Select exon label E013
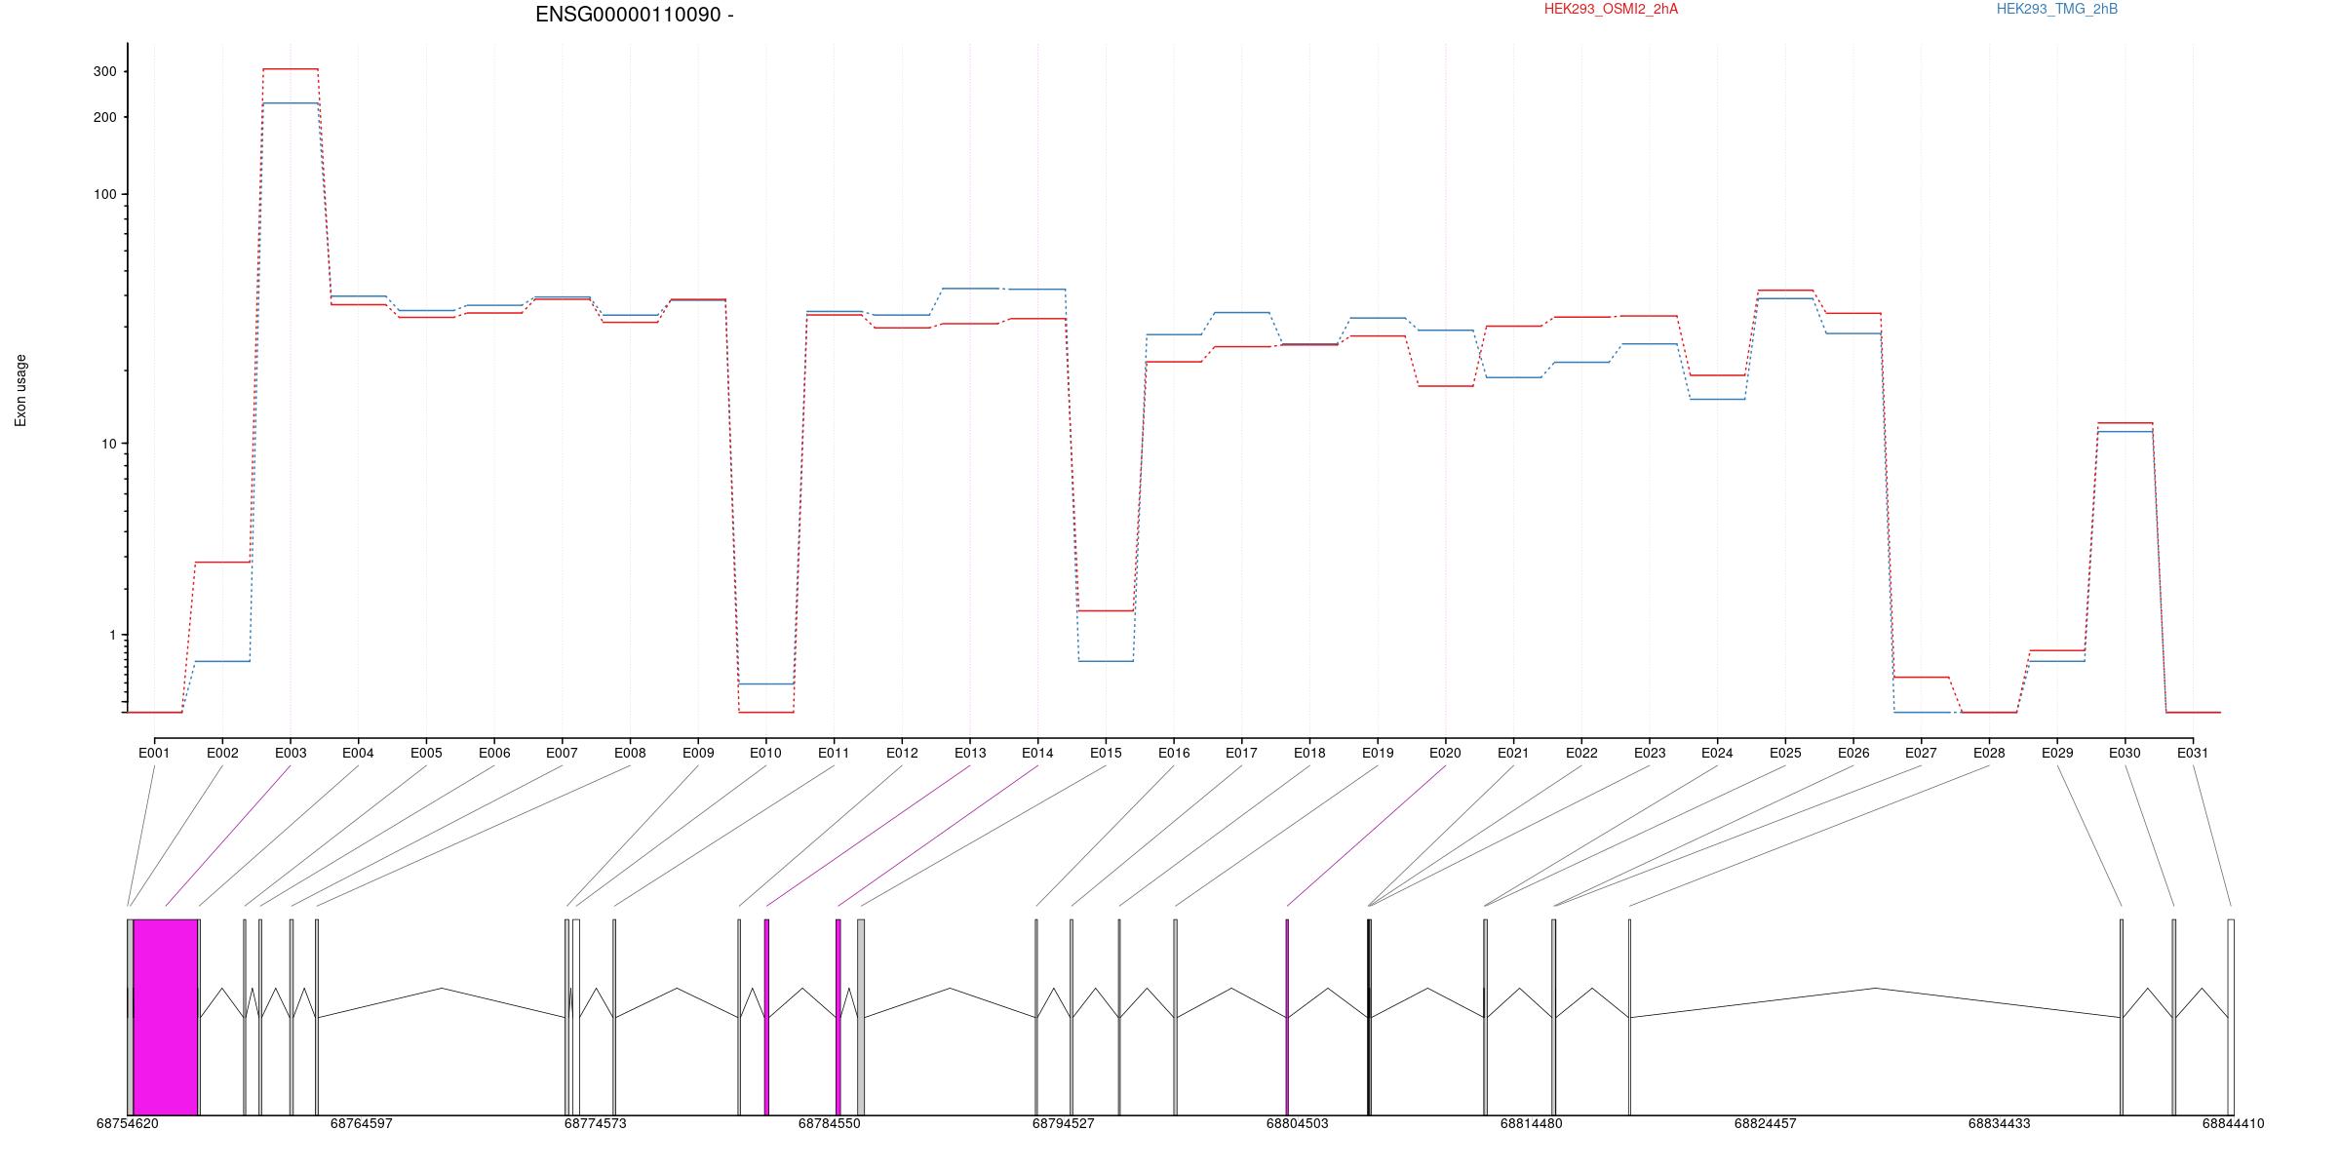This screenshot has width=2340, height=1170. [x=970, y=753]
